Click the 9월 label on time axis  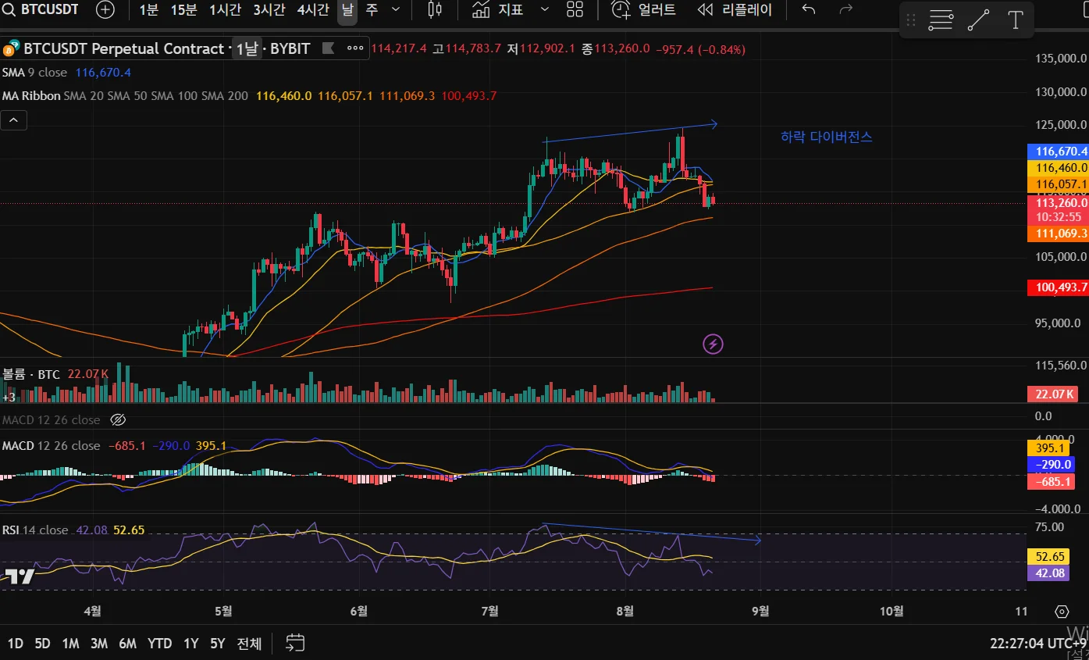760,611
